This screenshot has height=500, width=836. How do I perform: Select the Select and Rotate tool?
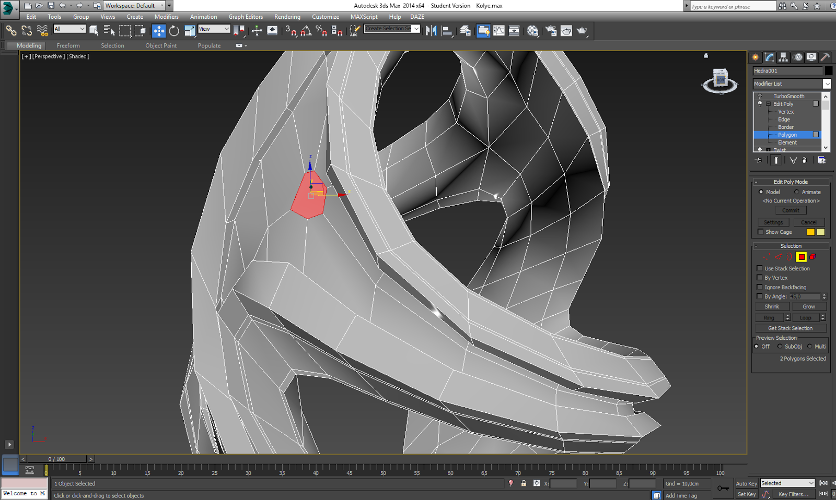coord(173,30)
